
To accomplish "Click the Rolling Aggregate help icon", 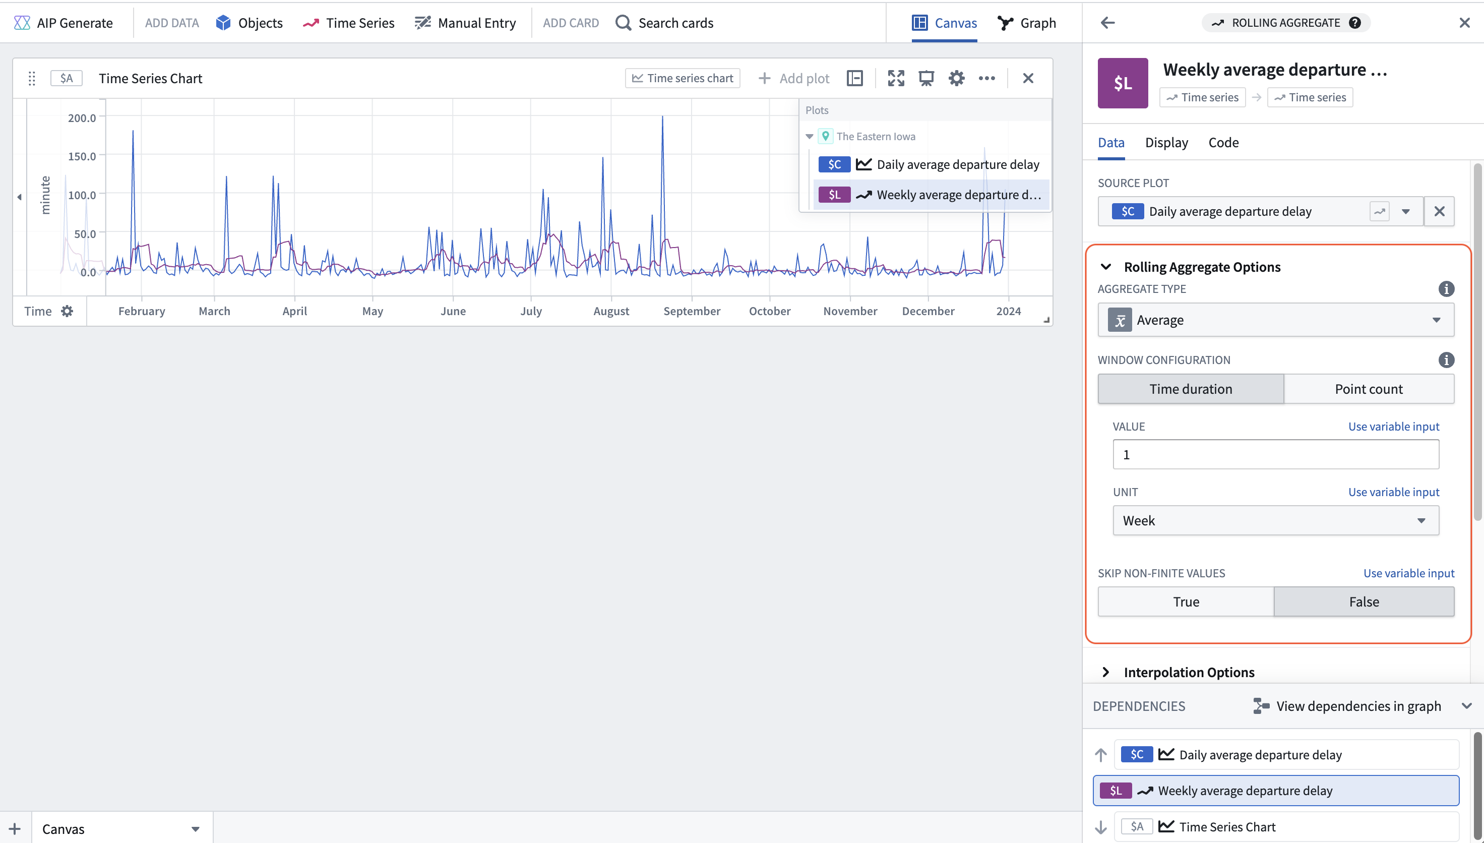I will point(1354,23).
